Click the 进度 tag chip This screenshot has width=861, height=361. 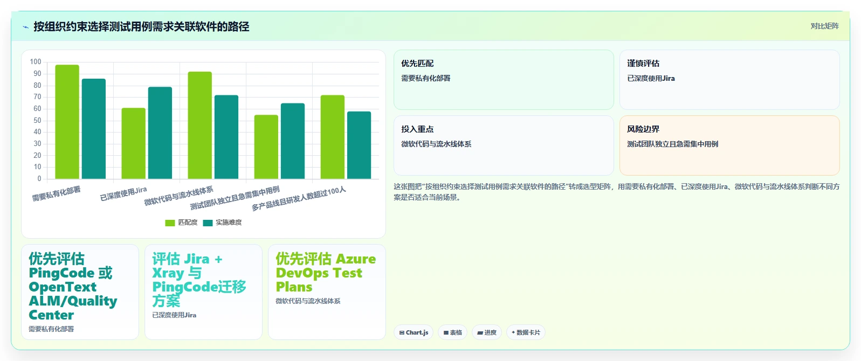point(487,332)
